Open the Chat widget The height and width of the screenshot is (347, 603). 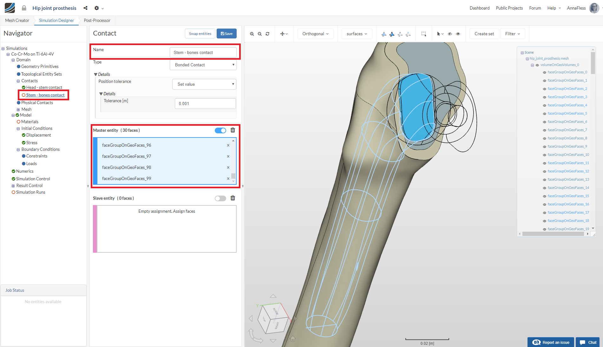588,342
